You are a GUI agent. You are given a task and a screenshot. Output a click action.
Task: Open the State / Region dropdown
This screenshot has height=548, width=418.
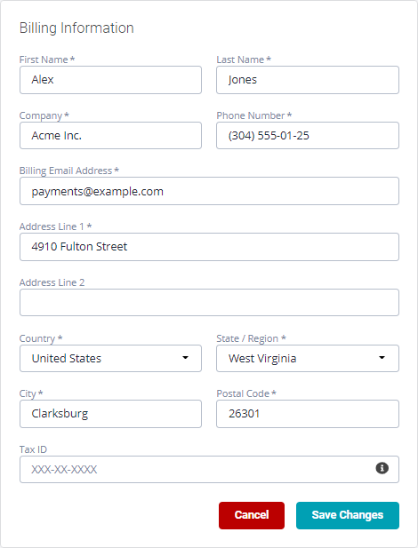point(308,358)
